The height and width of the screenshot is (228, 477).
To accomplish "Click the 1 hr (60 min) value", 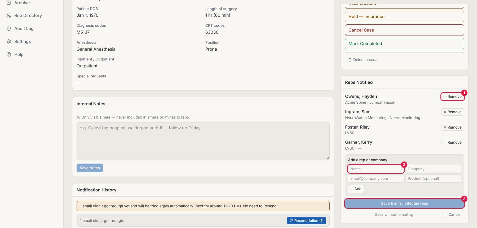I will click(218, 15).
